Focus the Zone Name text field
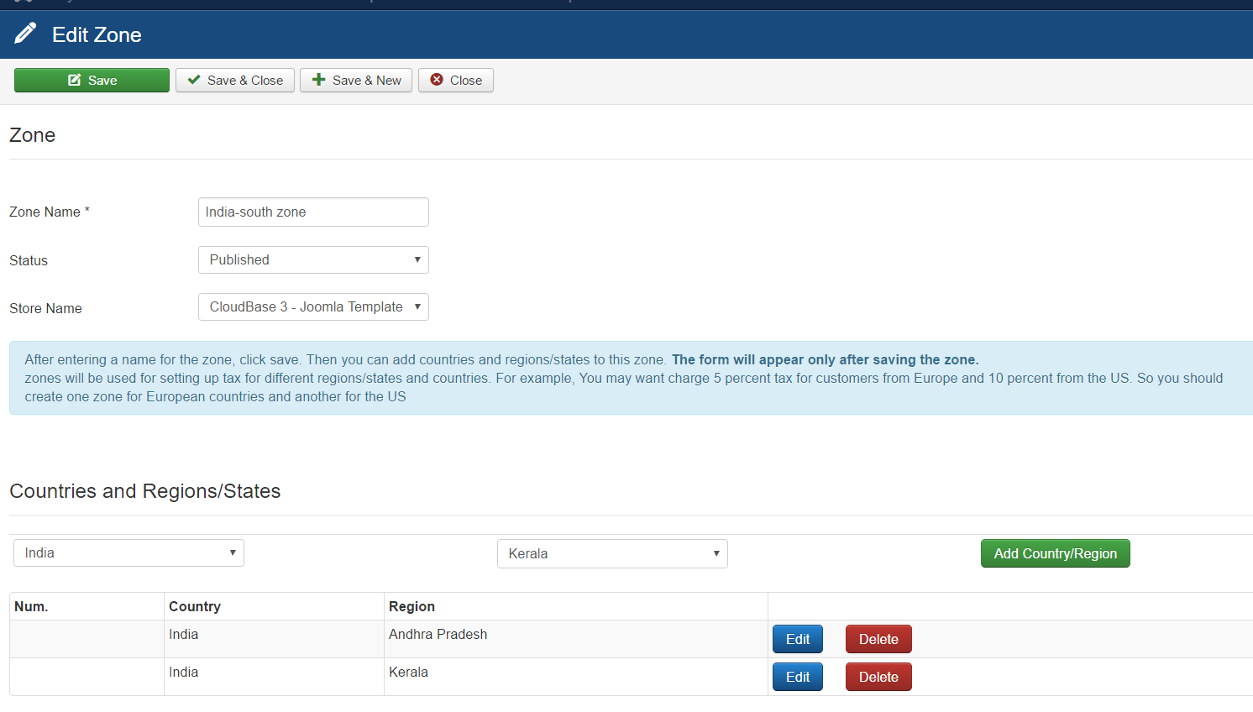 313,212
